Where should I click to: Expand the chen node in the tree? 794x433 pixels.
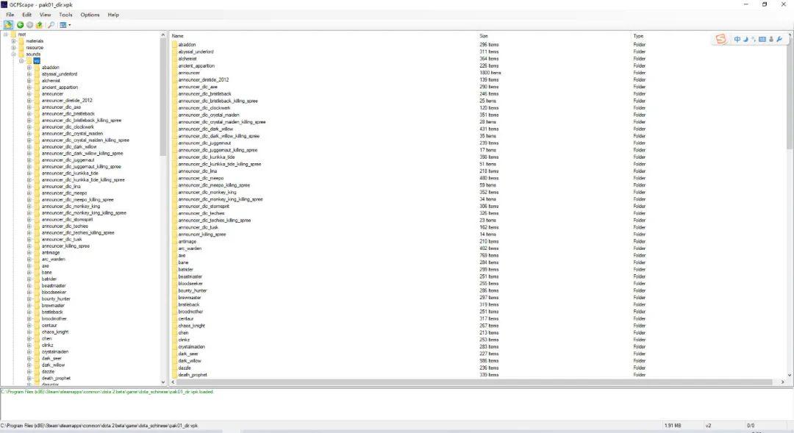(29, 339)
